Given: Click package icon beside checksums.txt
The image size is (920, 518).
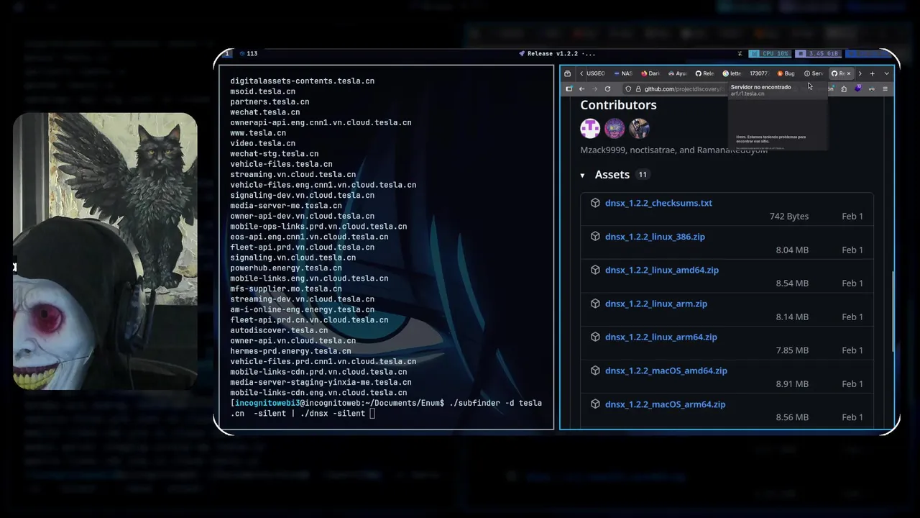Looking at the screenshot, I should click(595, 203).
